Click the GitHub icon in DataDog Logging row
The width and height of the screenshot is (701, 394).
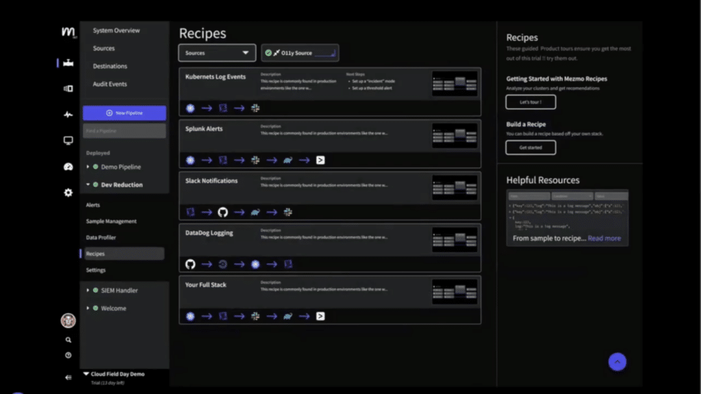click(x=190, y=264)
